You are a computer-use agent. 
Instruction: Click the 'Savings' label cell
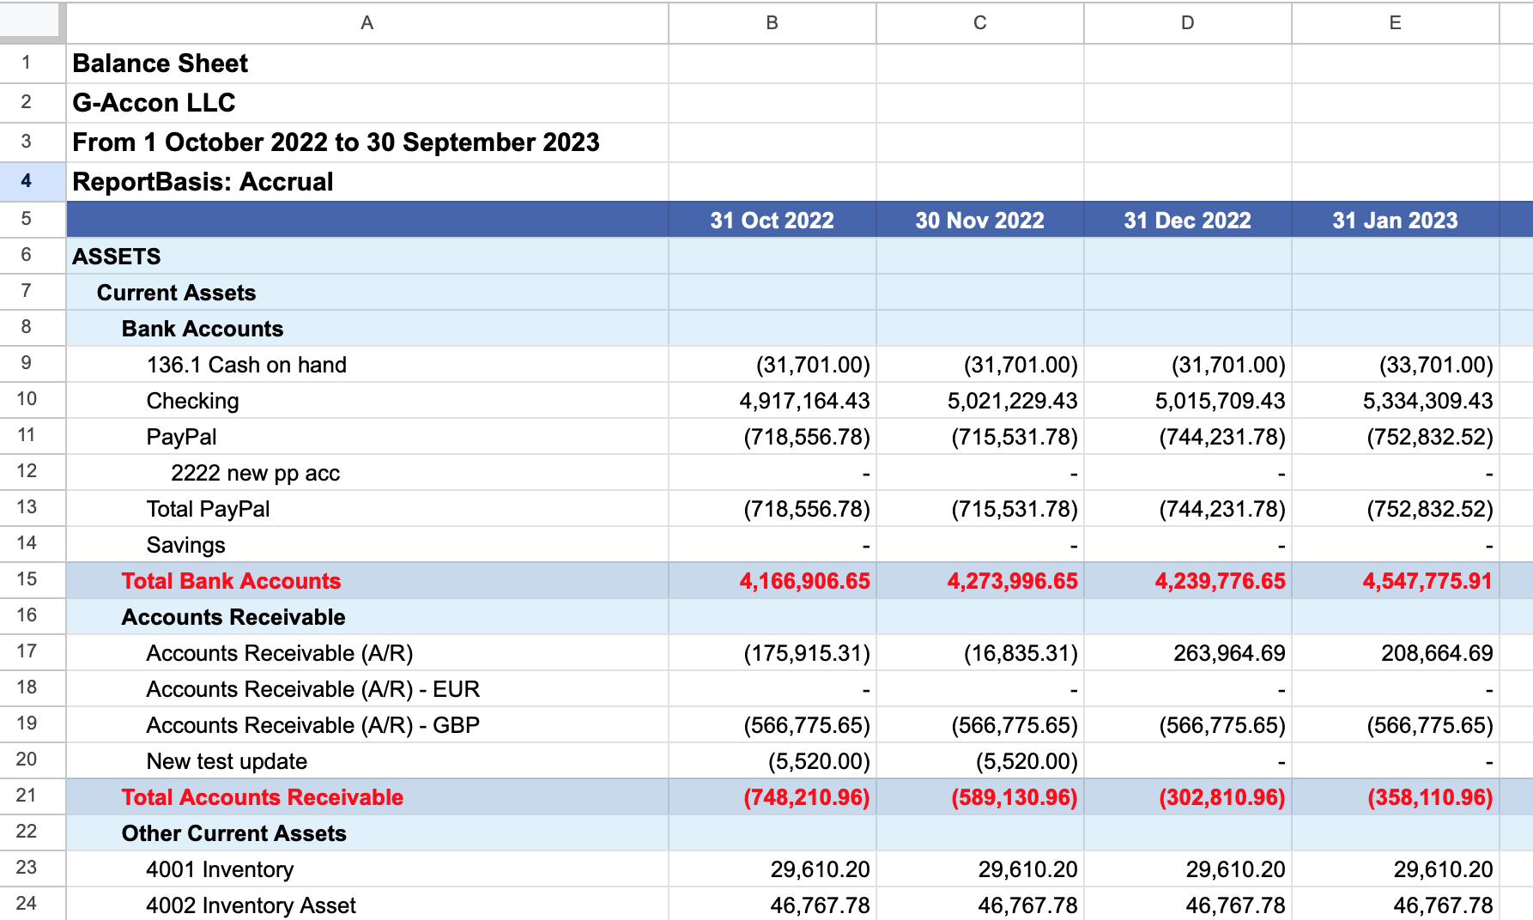click(367, 545)
